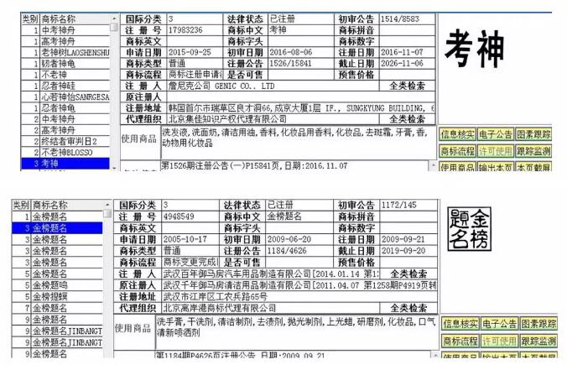Open 电子公告 in the 金榜题名 panel
Viewport: 567px width, 365px height.
tap(499, 323)
